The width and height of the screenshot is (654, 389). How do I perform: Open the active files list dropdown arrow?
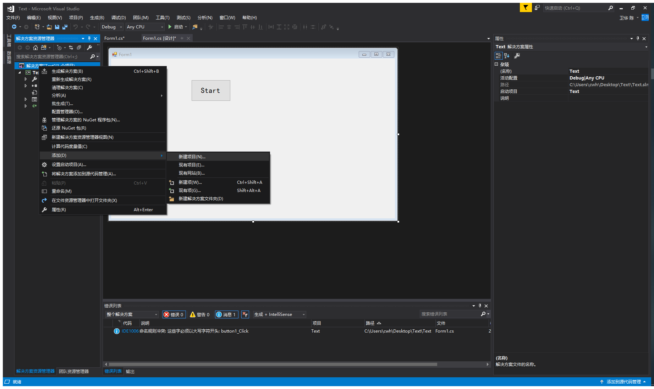[488, 39]
